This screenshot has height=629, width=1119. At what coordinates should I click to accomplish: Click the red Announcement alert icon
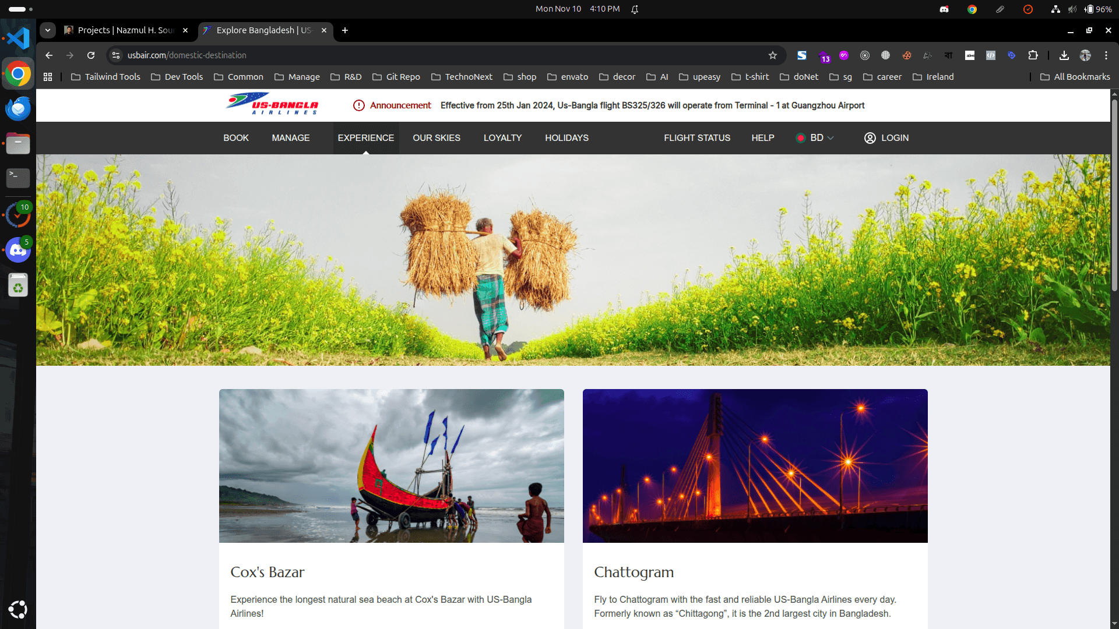[358, 105]
